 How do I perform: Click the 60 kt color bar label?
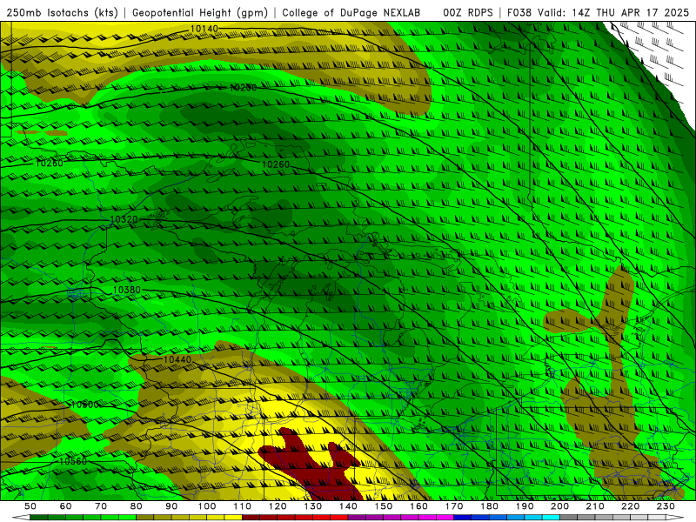point(65,506)
